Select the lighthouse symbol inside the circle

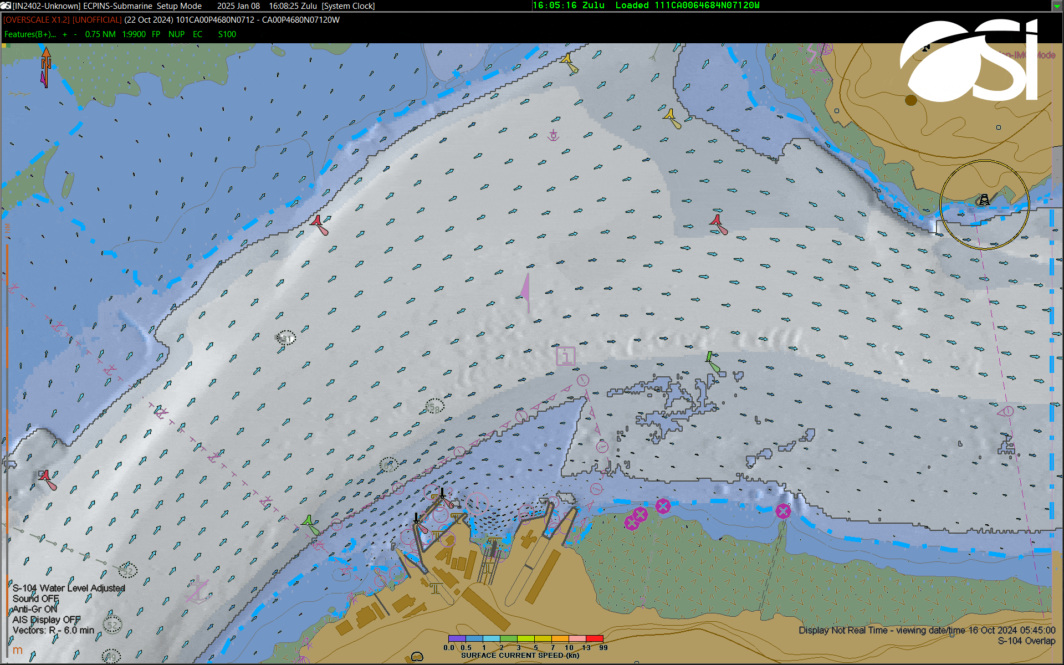[x=984, y=199]
